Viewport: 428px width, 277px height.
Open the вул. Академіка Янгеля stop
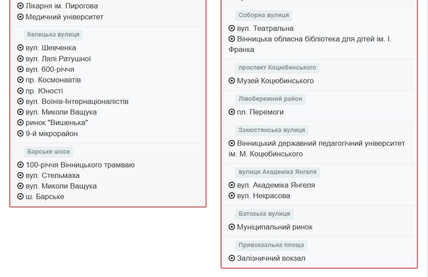pyautogui.click(x=276, y=185)
